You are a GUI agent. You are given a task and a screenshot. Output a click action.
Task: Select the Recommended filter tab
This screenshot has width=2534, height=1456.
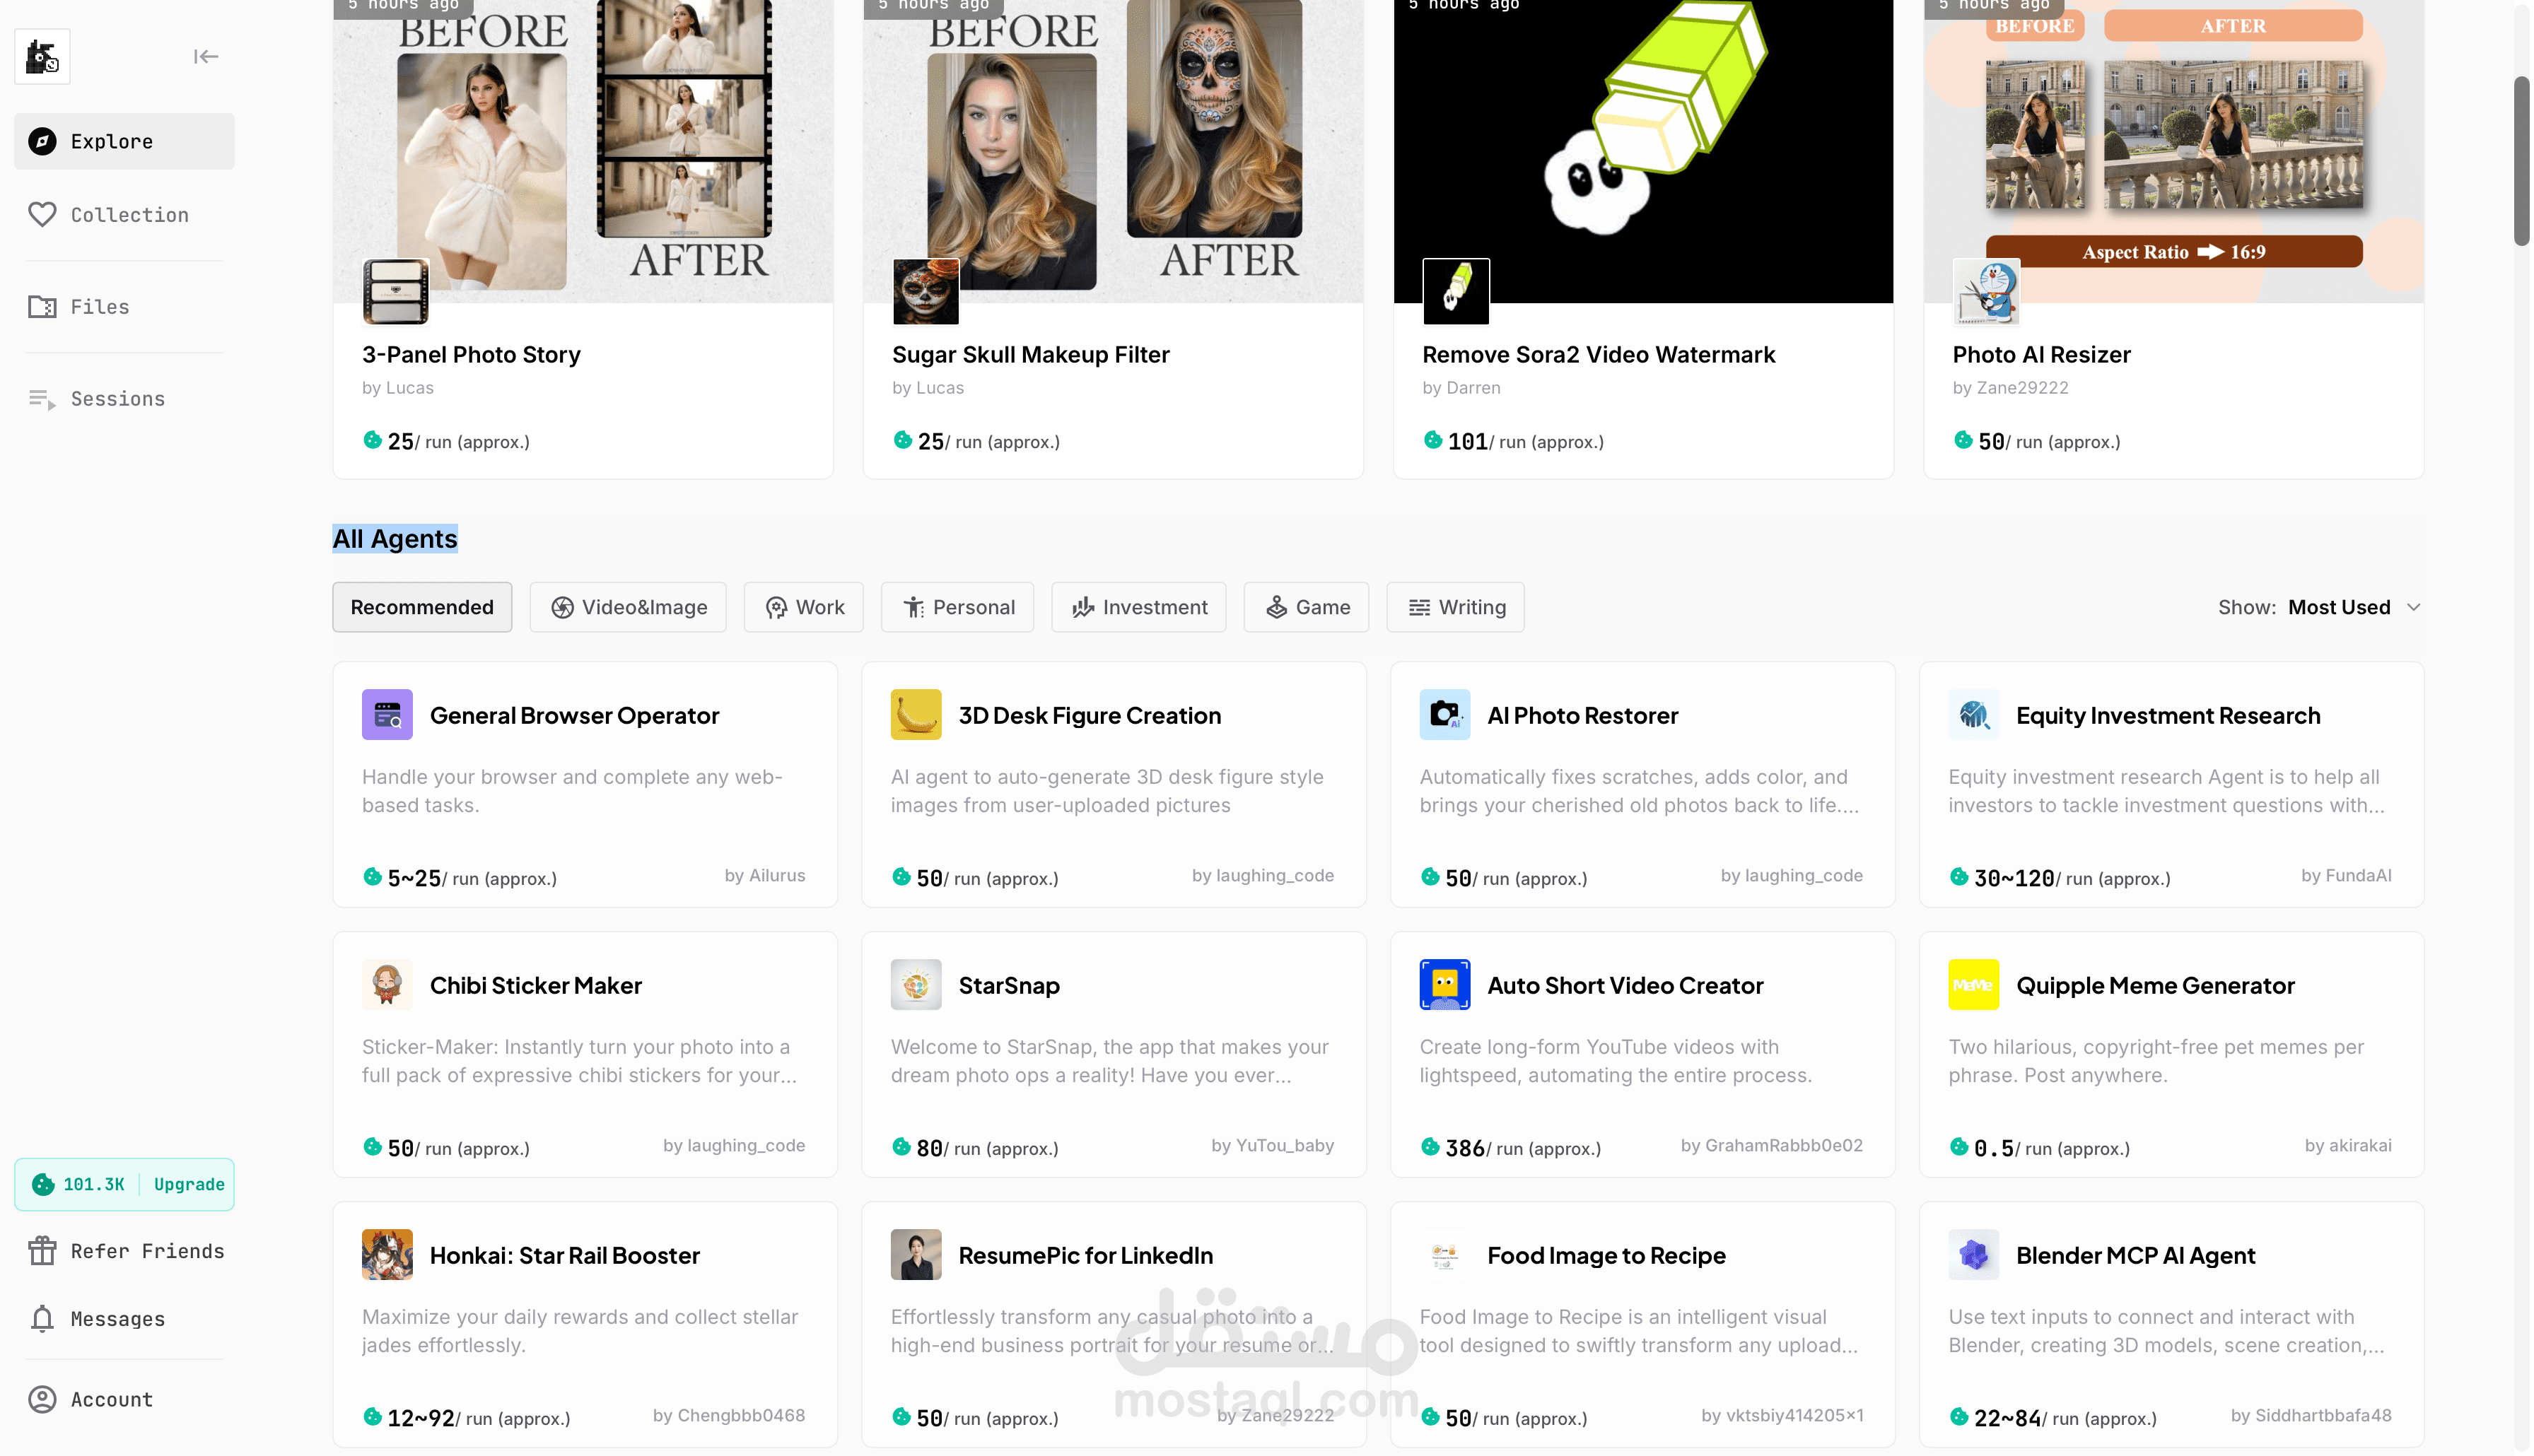(422, 607)
